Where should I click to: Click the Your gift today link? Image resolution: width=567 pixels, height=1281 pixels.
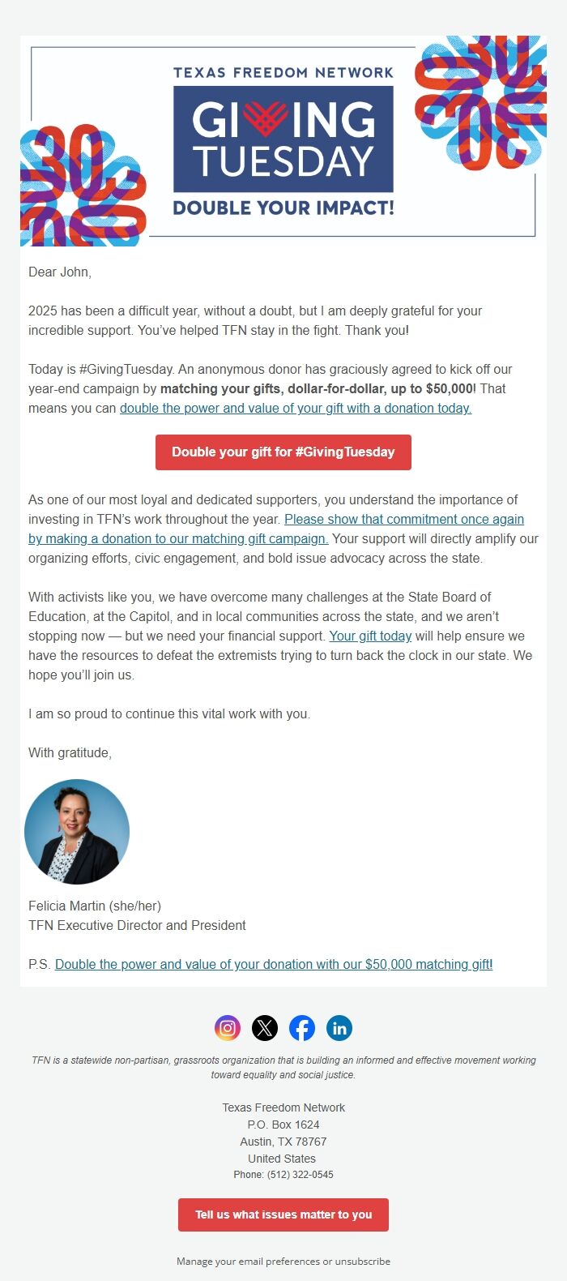370,636
